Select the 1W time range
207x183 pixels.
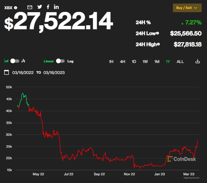tap(145, 61)
